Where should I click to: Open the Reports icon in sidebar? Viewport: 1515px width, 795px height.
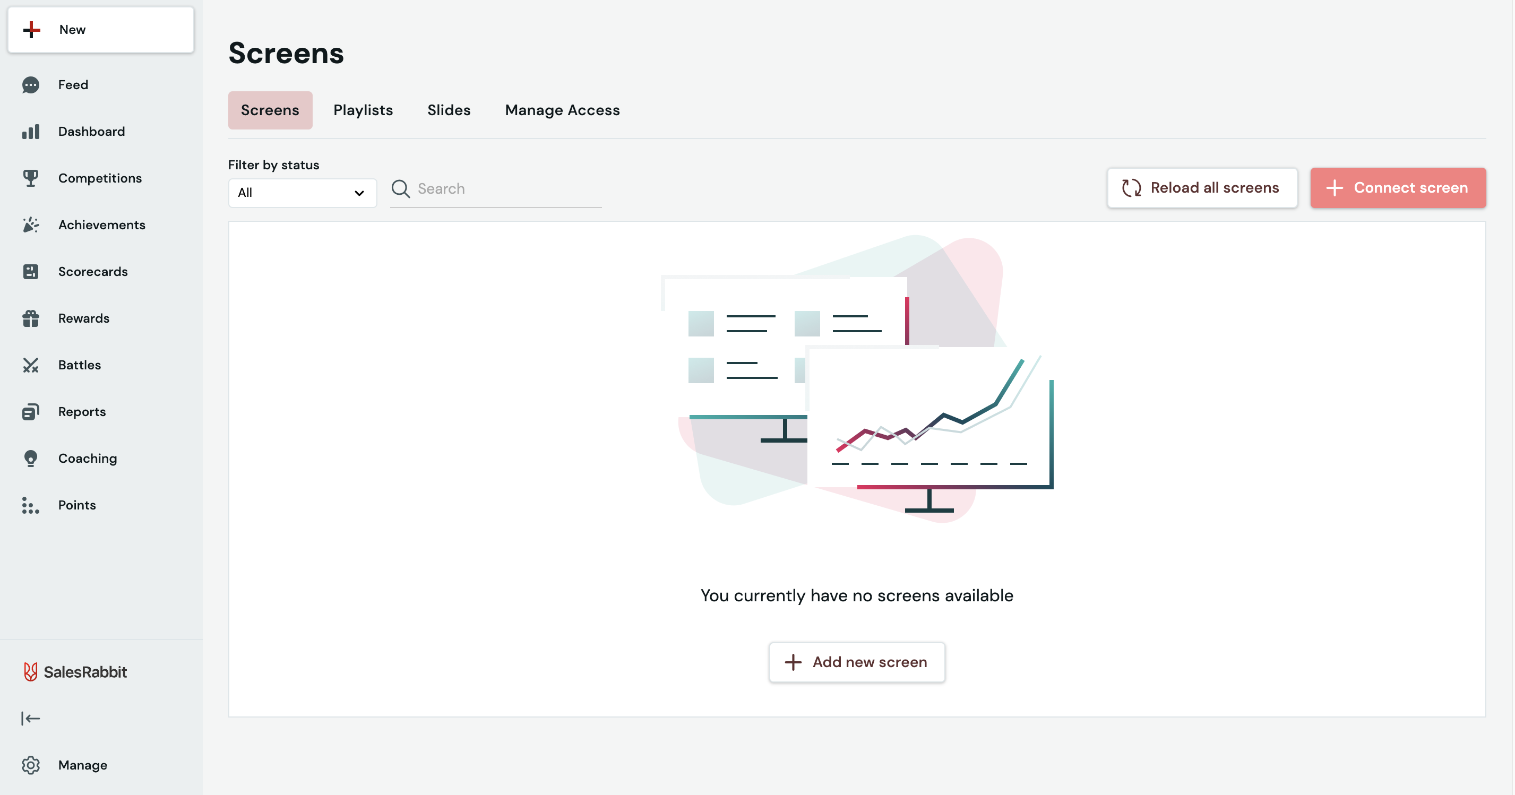pyautogui.click(x=31, y=412)
